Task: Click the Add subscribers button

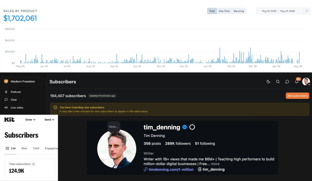Action: click(x=297, y=96)
